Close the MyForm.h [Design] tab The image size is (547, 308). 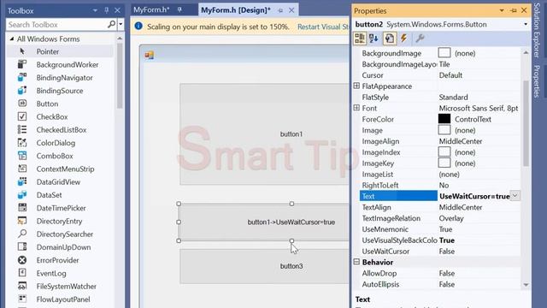pyautogui.click(x=291, y=10)
